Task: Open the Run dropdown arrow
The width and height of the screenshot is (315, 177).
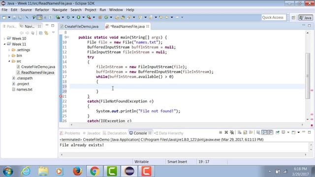Action: point(83,18)
